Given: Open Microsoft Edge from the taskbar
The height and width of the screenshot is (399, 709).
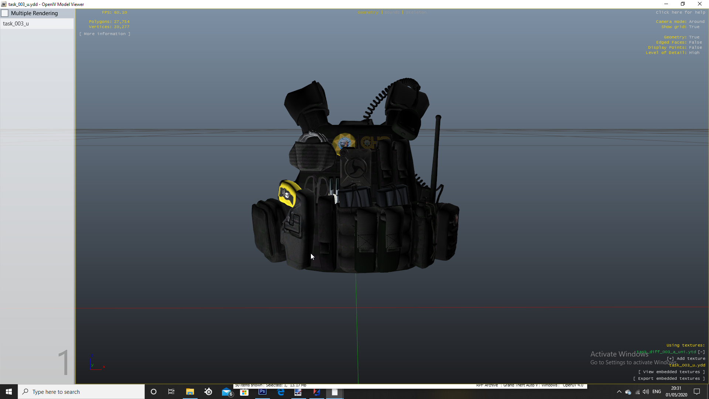Looking at the screenshot, I should tap(281, 392).
